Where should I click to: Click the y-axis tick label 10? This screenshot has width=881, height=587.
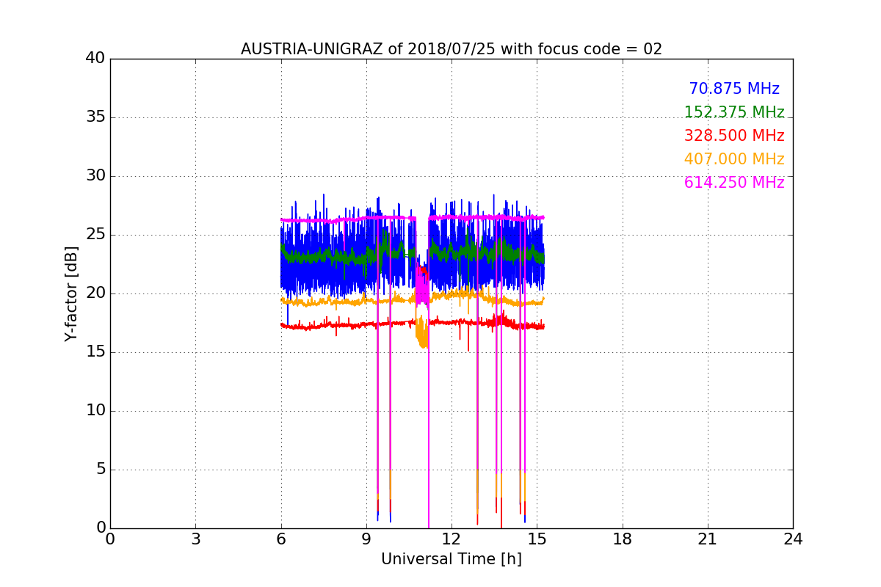[x=95, y=411]
